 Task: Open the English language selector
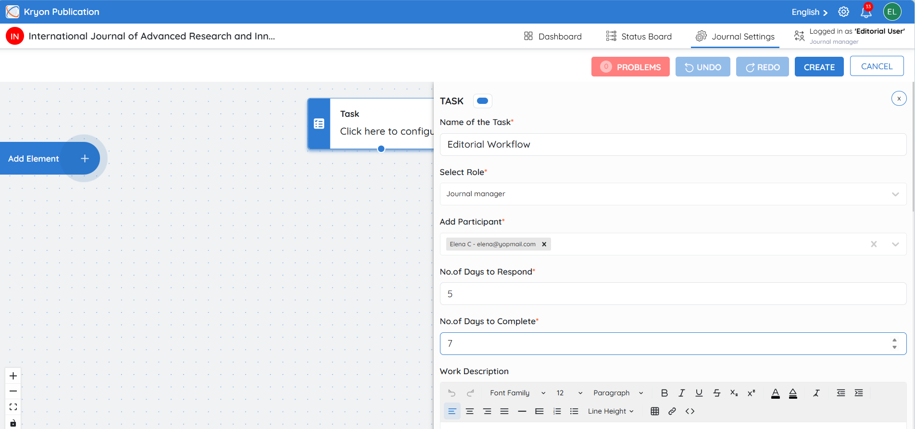(x=810, y=12)
